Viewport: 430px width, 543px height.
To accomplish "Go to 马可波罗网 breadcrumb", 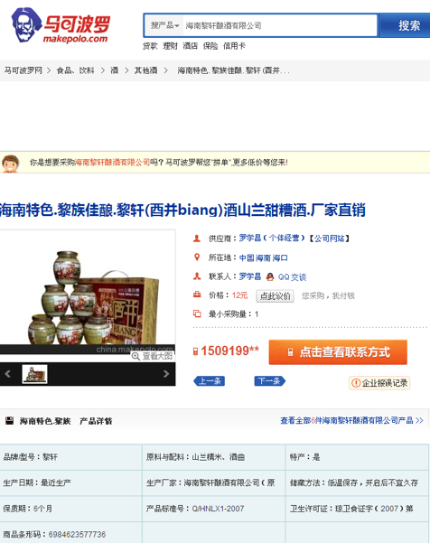I will tap(23, 70).
